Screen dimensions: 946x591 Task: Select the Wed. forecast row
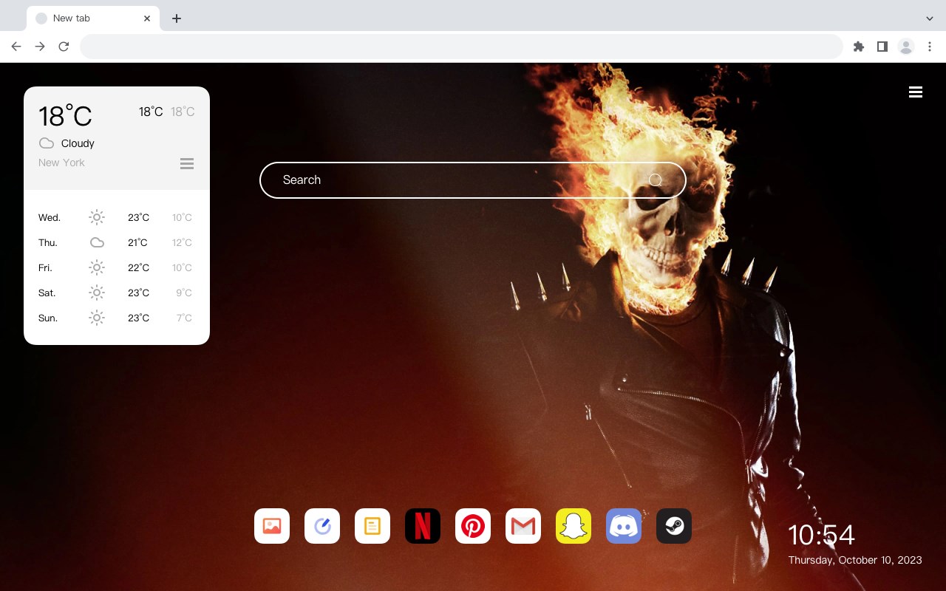click(117, 217)
